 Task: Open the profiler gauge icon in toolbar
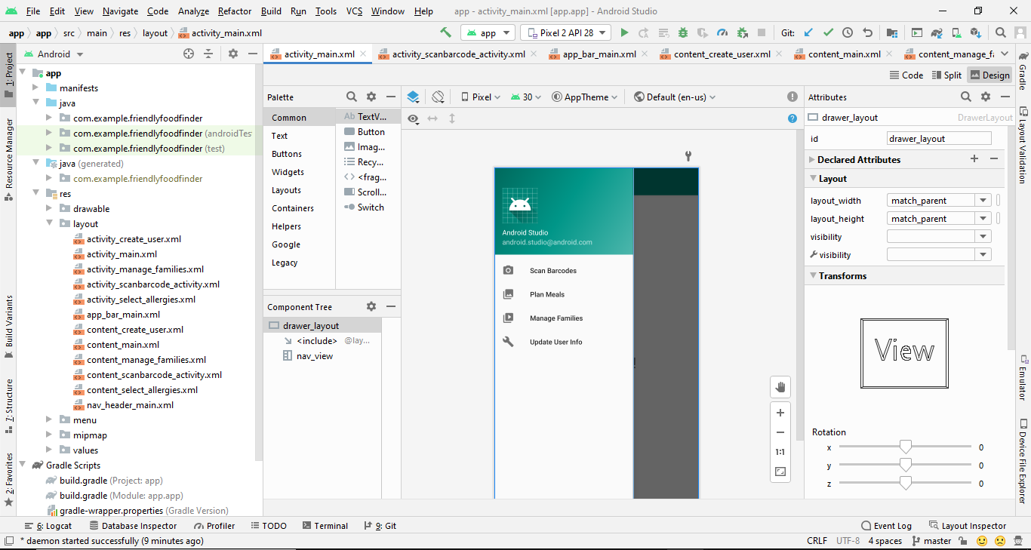click(722, 32)
